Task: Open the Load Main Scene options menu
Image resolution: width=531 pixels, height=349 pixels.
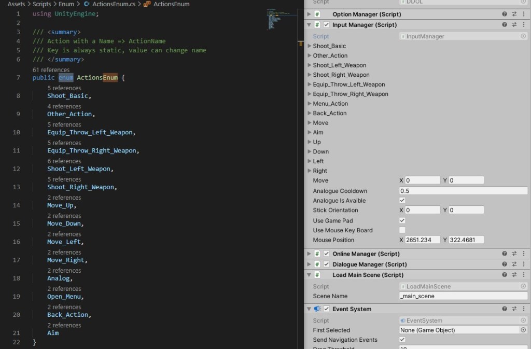Action: click(524, 275)
